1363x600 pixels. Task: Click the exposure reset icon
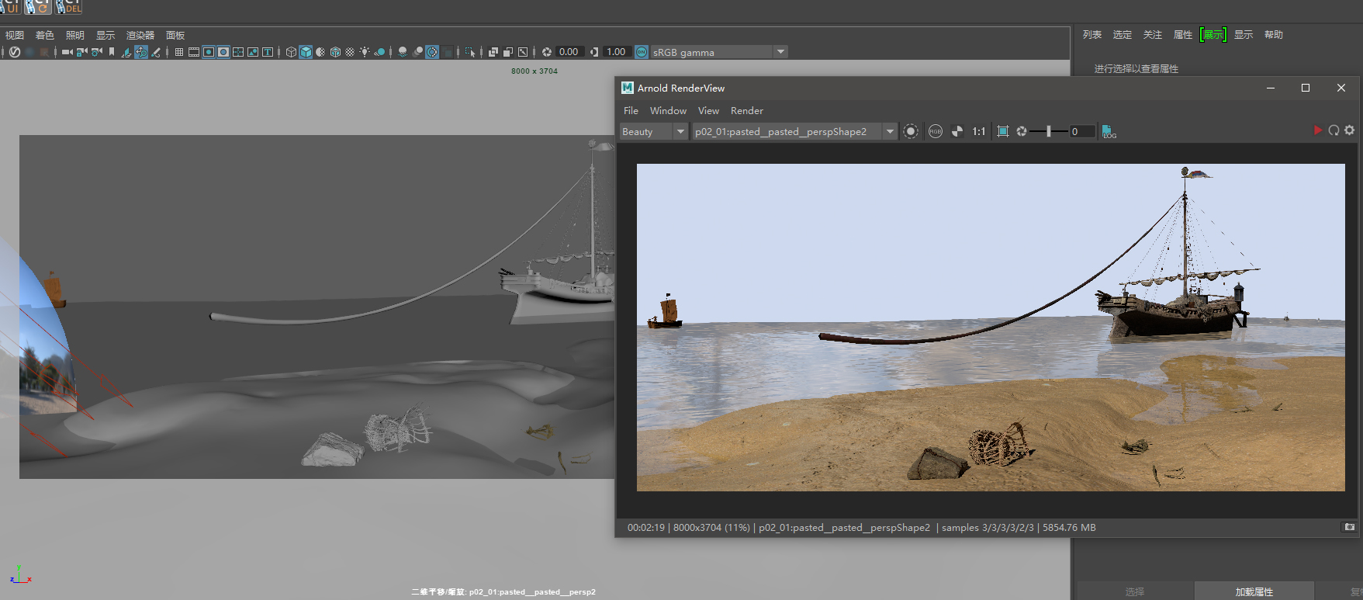pyautogui.click(x=547, y=52)
